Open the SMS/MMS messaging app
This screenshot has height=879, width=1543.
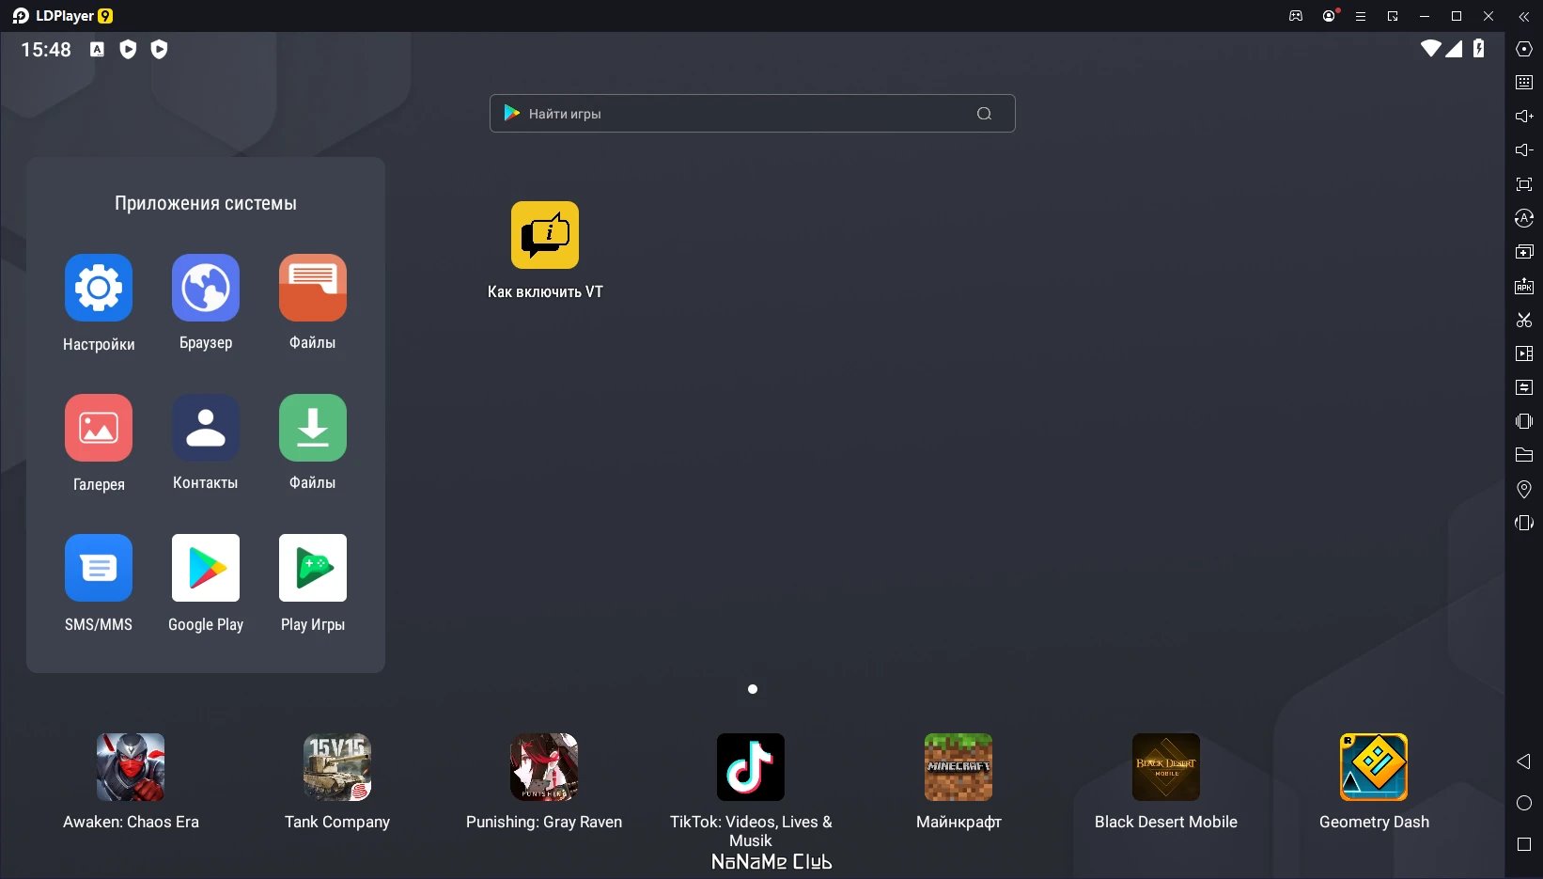[99, 568]
